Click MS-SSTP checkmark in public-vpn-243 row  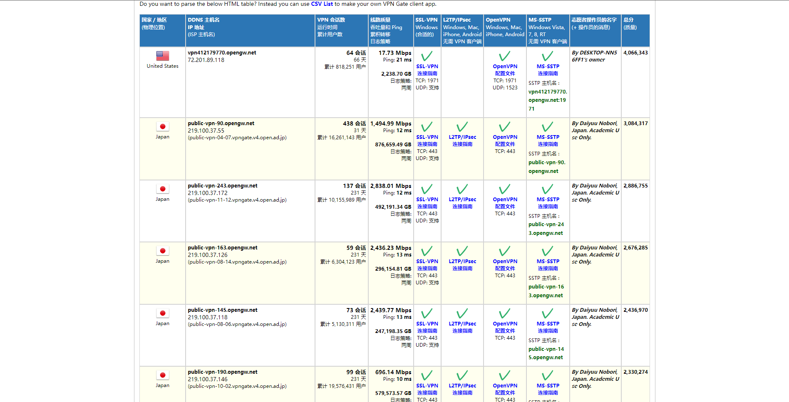point(548,189)
